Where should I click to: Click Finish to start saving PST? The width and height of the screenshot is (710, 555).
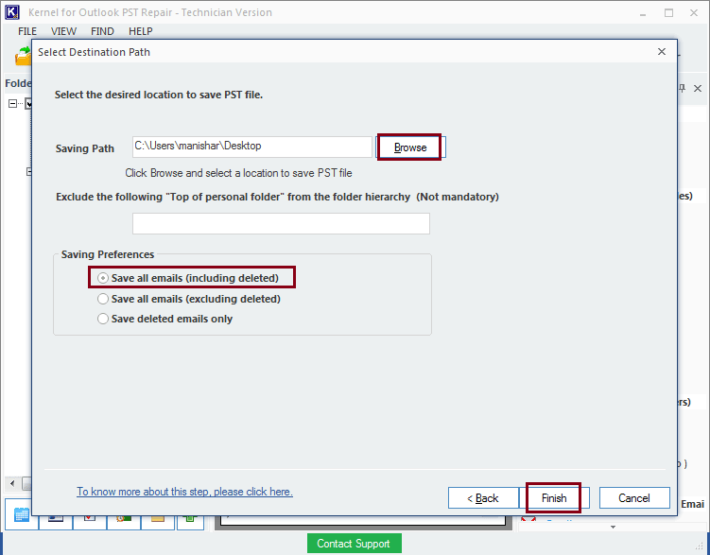(554, 498)
